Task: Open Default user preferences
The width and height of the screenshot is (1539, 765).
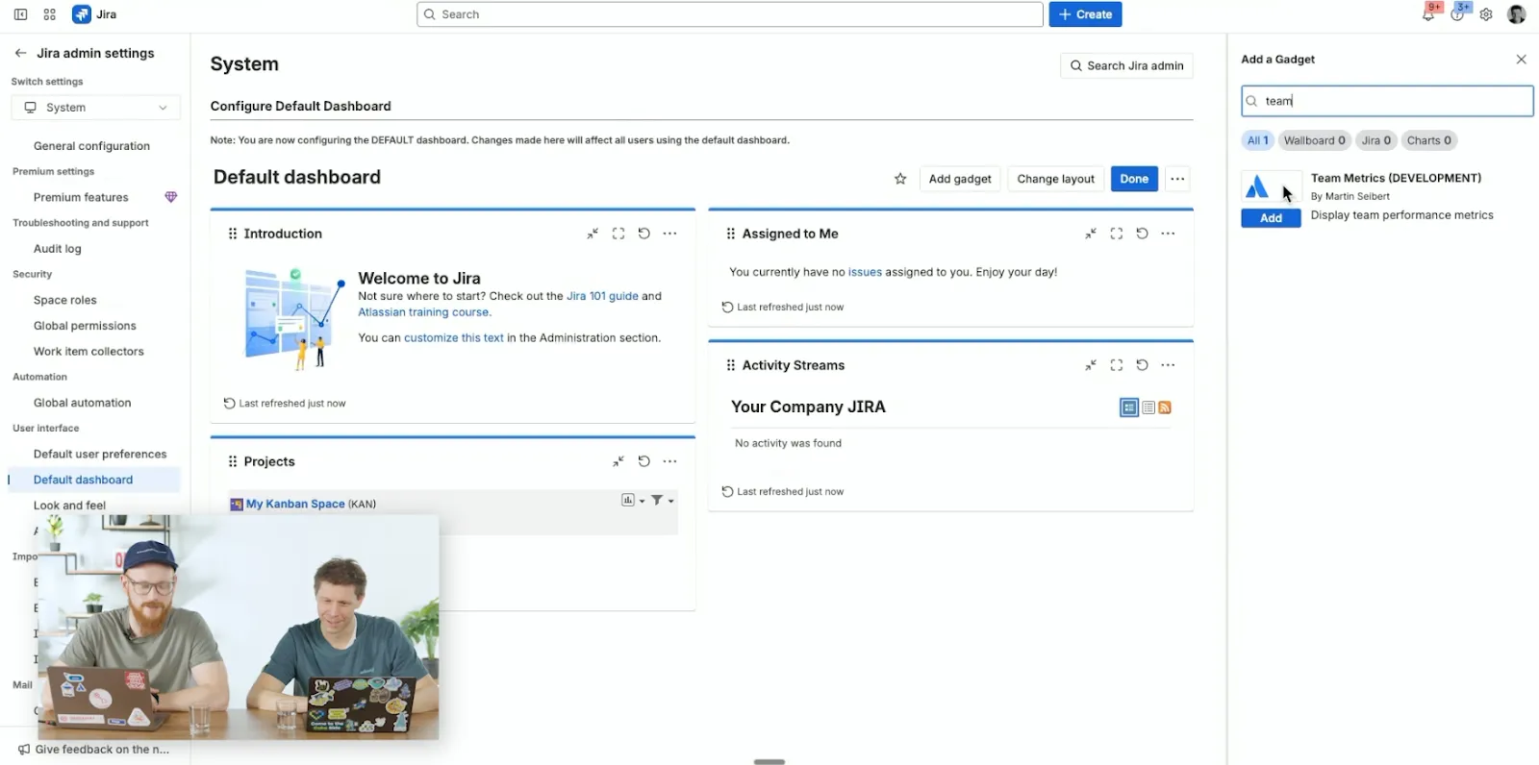Action: click(x=100, y=455)
